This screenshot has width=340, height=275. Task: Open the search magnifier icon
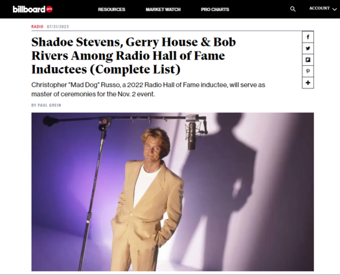click(293, 9)
